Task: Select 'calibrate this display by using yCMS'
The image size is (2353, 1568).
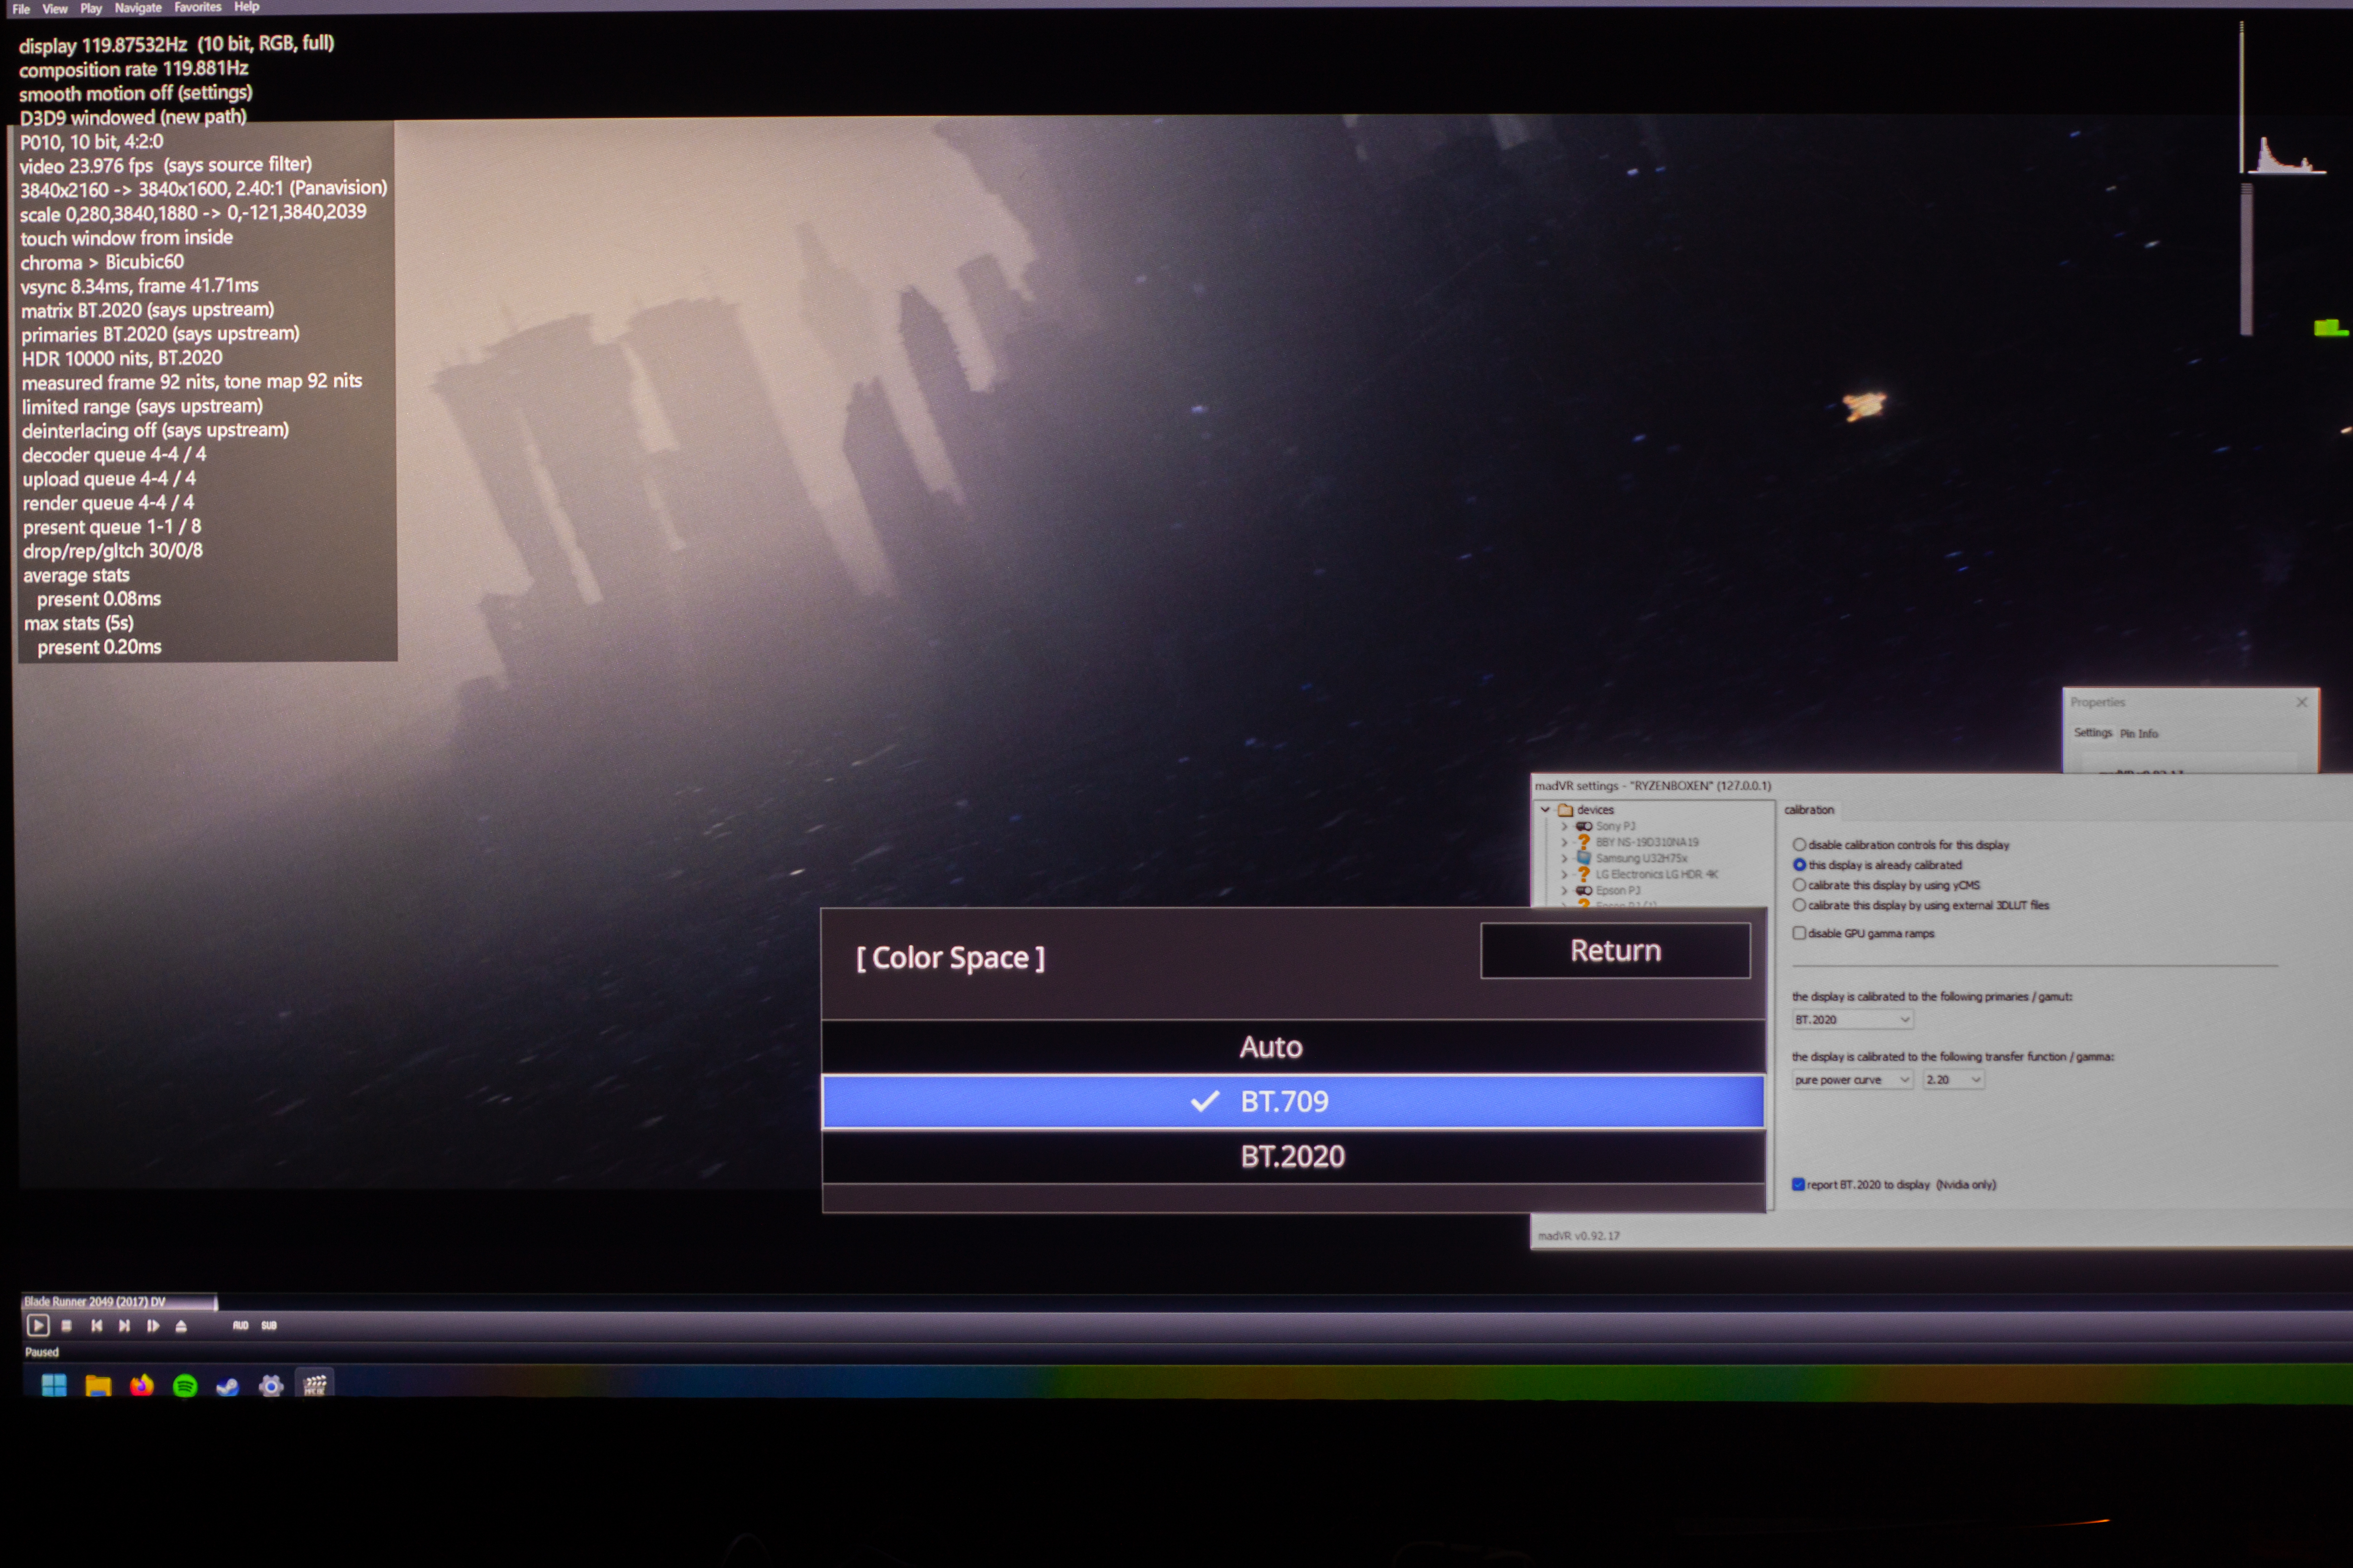Action: 1800,885
